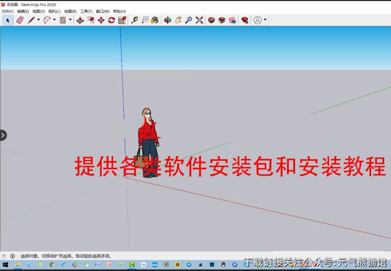Pick the Eraser tool
This screenshot has width=391, height=271.
click(x=20, y=20)
